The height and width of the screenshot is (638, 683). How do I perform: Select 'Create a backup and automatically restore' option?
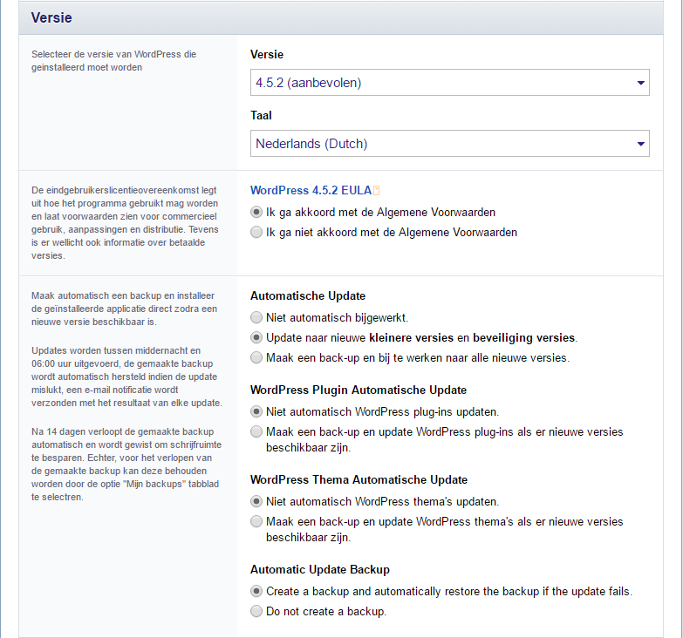(256, 592)
